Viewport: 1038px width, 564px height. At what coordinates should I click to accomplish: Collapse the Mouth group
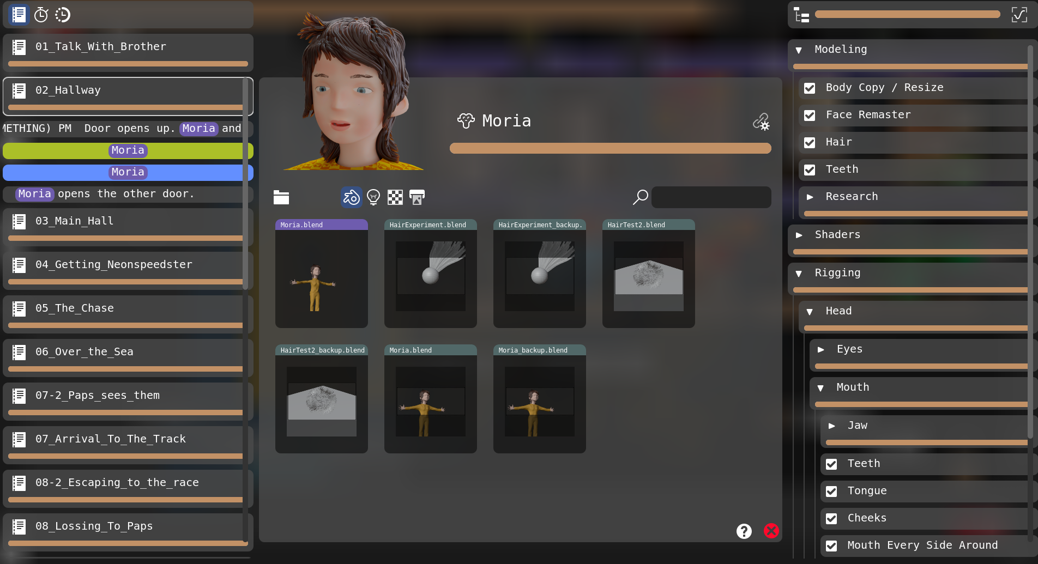point(820,388)
